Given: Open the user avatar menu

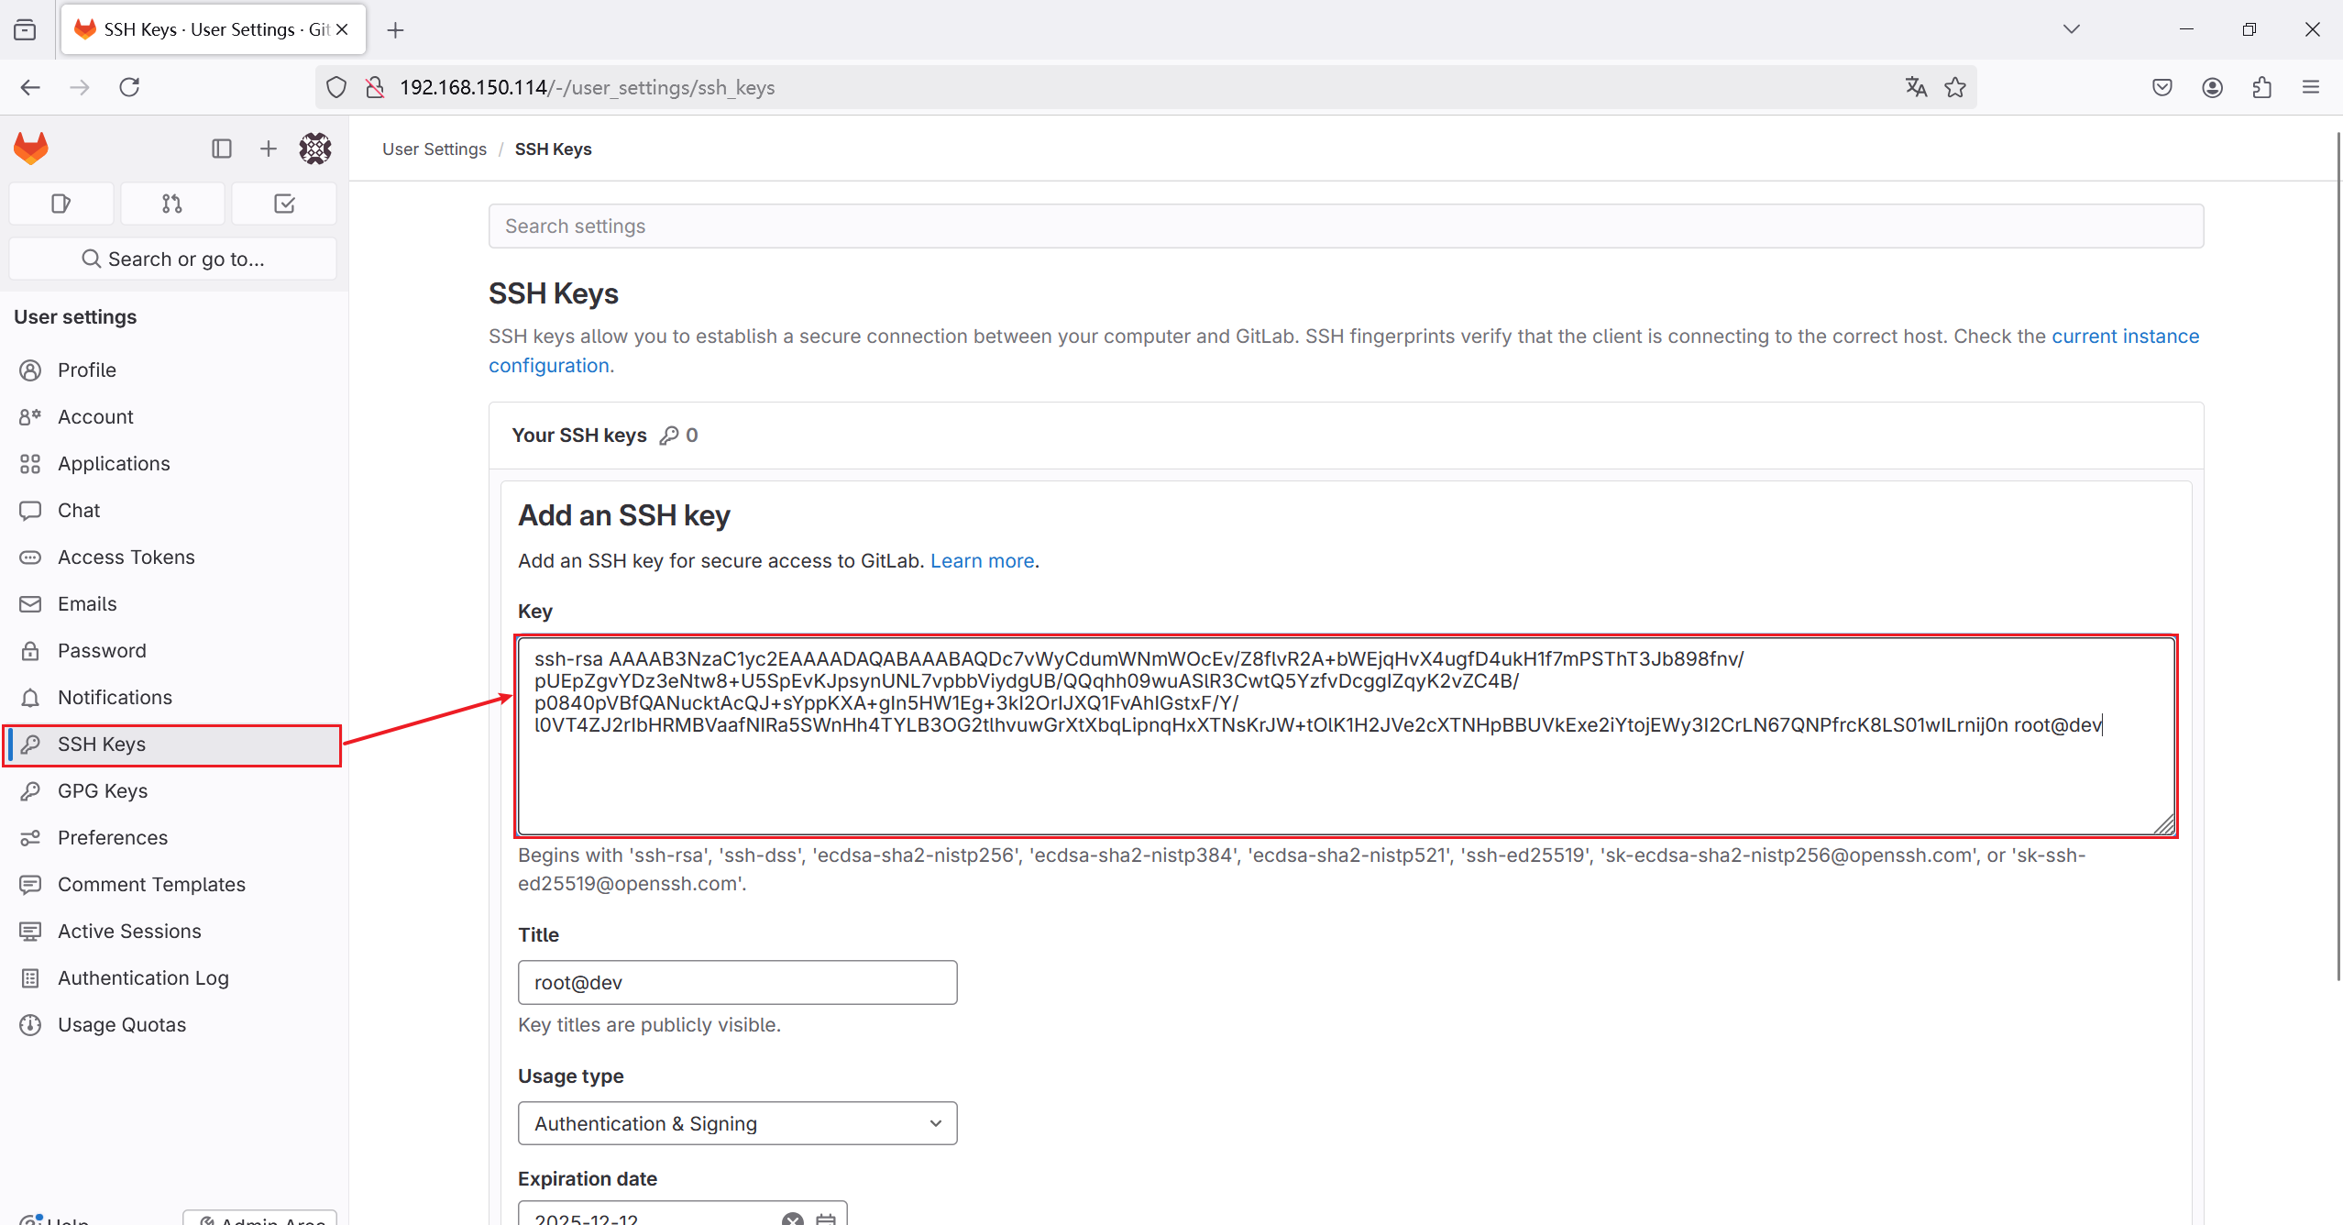Looking at the screenshot, I should [315, 149].
